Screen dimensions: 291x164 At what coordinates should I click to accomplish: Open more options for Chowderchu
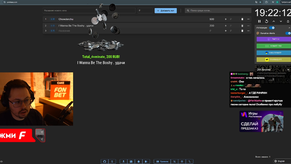248,19
